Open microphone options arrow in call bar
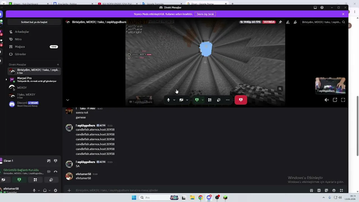Image resolution: width=359 pixels, height=202 pixels. 174,100
